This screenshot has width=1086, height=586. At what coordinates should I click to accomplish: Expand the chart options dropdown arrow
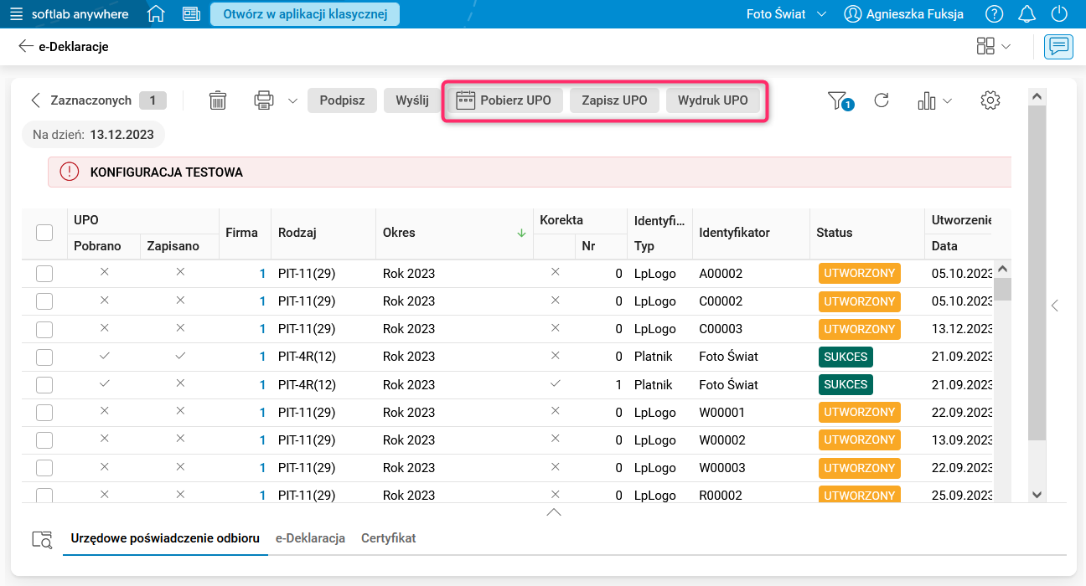pyautogui.click(x=948, y=100)
